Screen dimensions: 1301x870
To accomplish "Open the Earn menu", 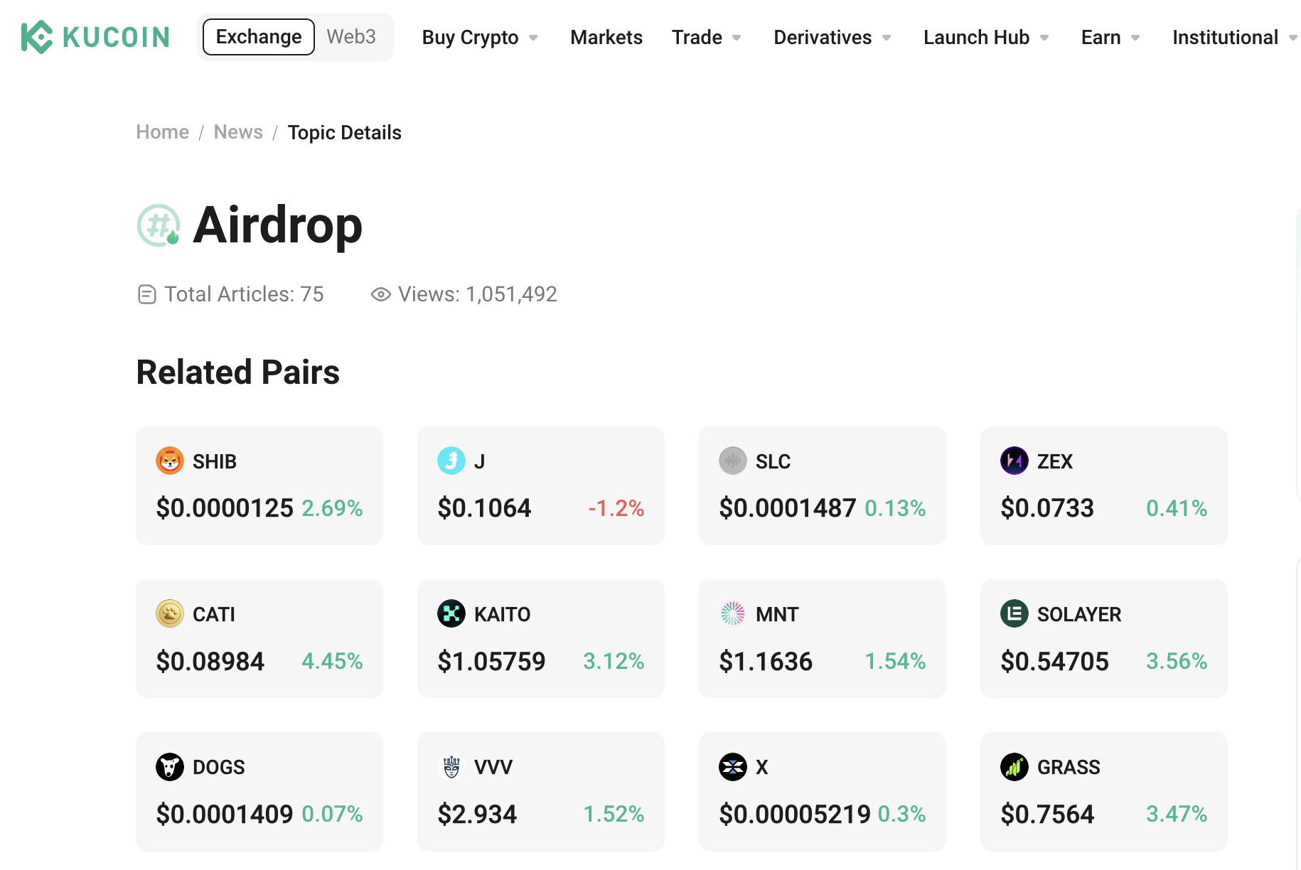I will tap(1110, 38).
